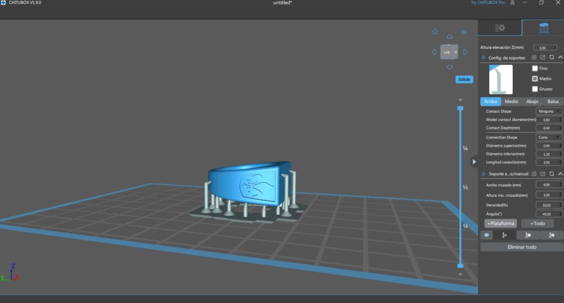Screen dimensions: 564x303
Task: Click the +Plataforma button
Action: click(x=501, y=223)
